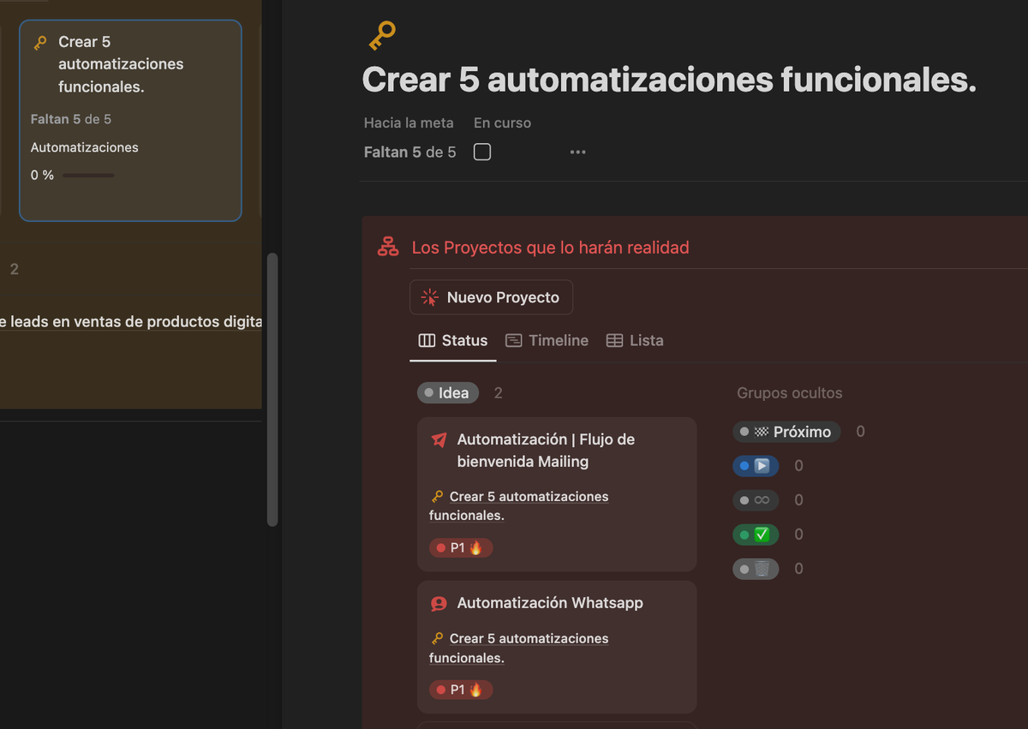
Task: Click the Timeline view icon
Action: pyautogui.click(x=514, y=341)
